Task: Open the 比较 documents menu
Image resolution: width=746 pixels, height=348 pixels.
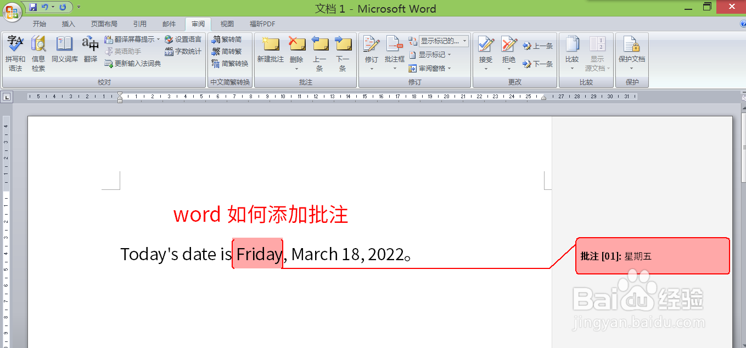Action: pyautogui.click(x=572, y=54)
